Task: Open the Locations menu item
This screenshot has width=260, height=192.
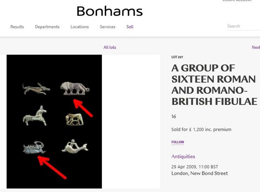Action: coord(80,27)
